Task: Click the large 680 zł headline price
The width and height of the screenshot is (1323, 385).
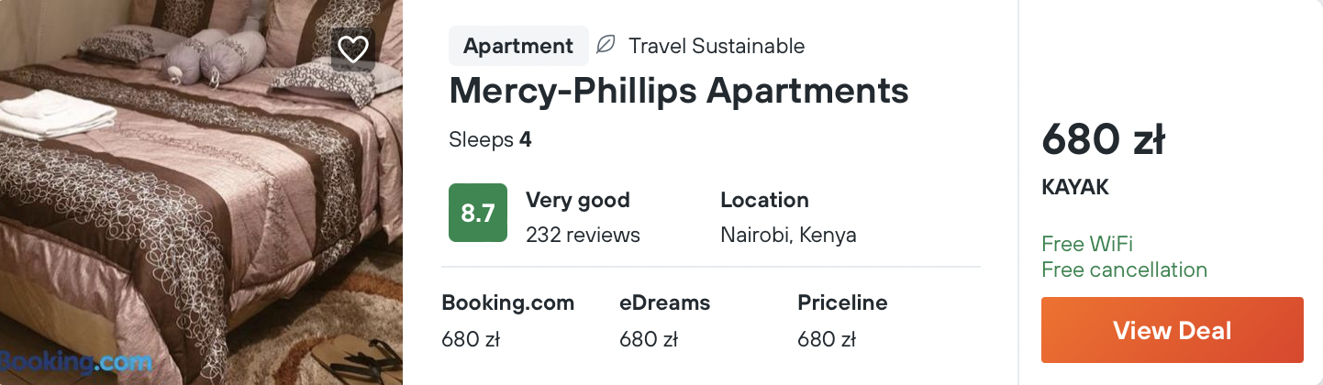Action: pos(1103,140)
